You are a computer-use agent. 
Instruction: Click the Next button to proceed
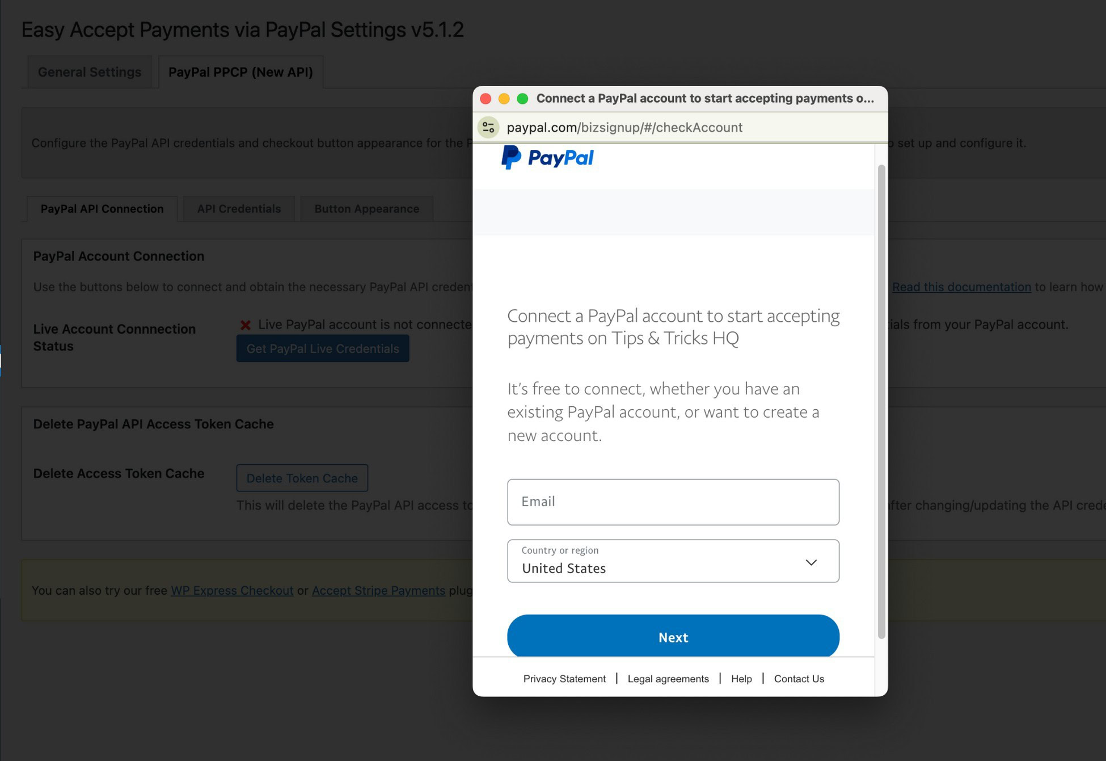click(673, 637)
